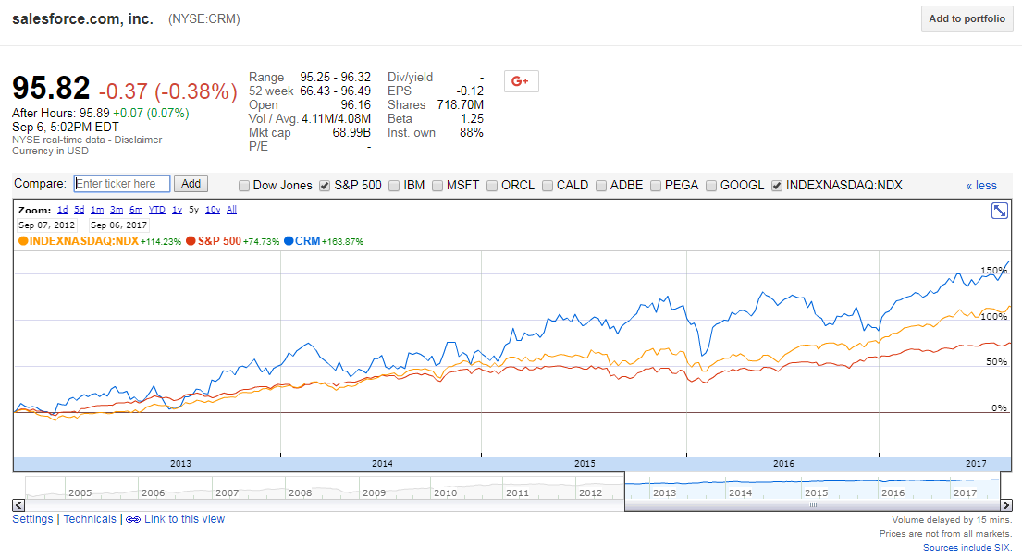1022x559 pixels.
Task: Click 2016 on the chart axis
Action: [x=783, y=464]
